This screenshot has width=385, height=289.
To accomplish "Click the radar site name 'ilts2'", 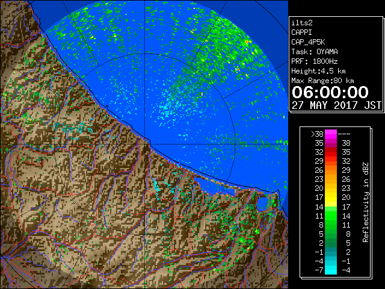I will (302, 23).
